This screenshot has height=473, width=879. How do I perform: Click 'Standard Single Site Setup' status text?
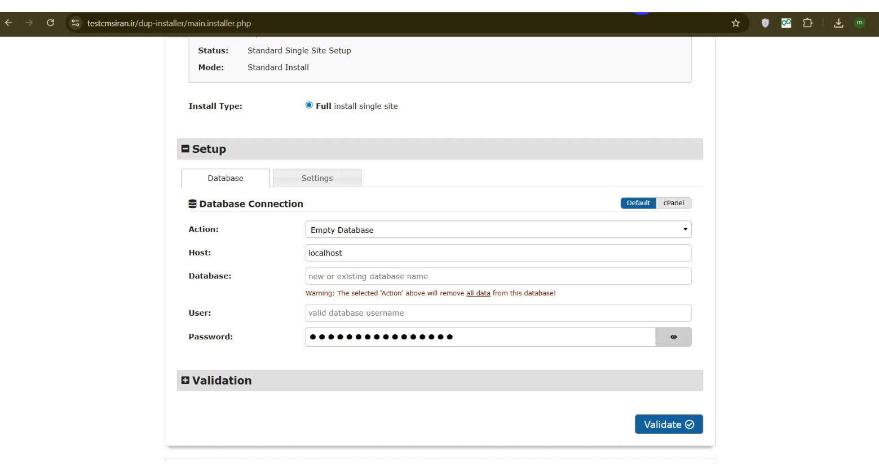pos(299,51)
